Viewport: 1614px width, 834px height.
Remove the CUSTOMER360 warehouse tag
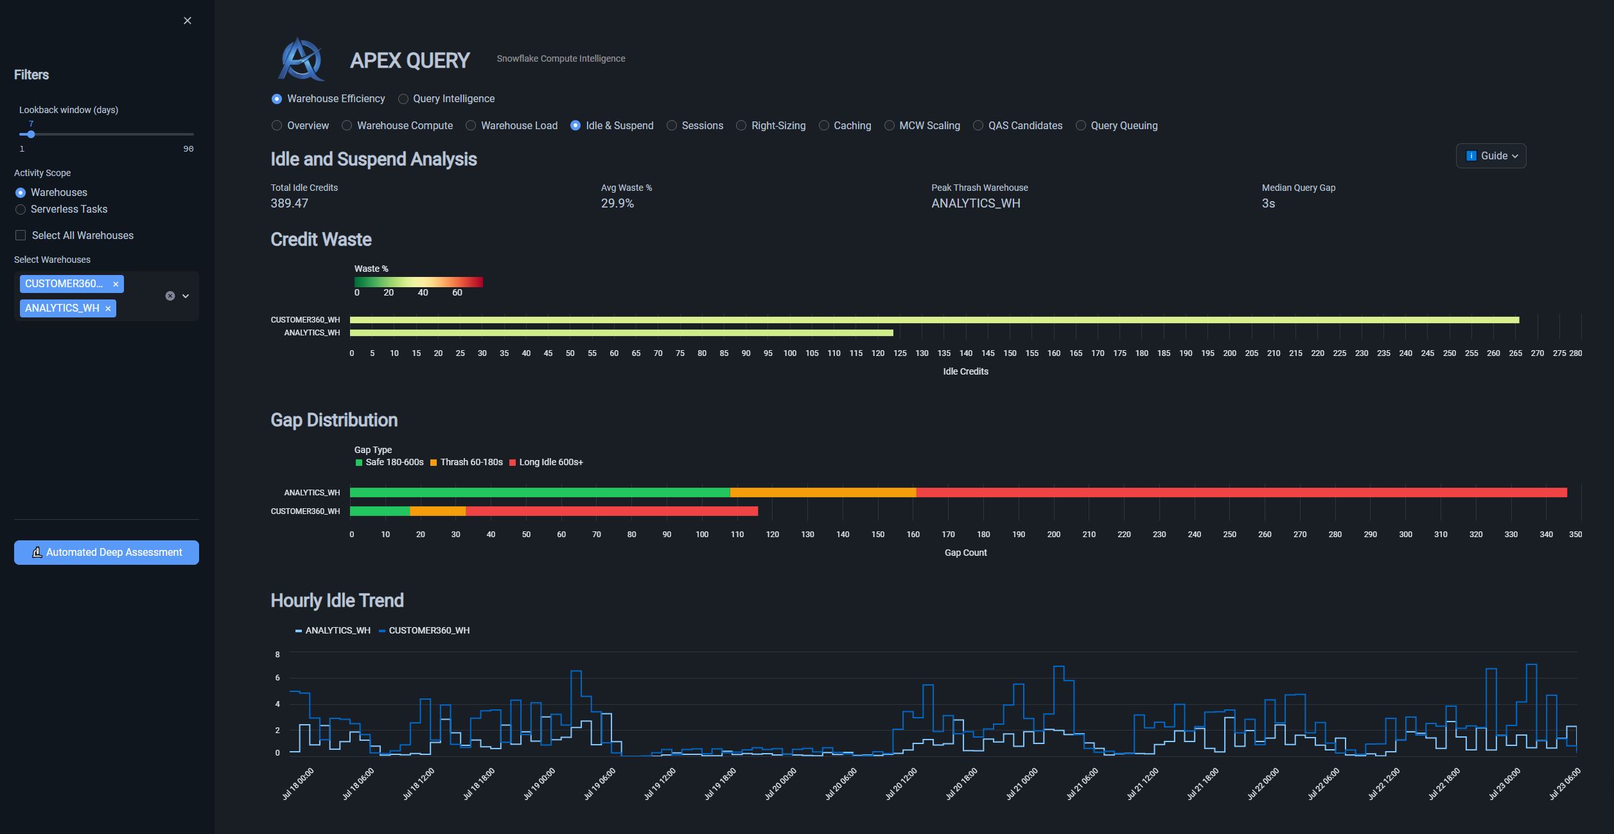click(x=116, y=284)
